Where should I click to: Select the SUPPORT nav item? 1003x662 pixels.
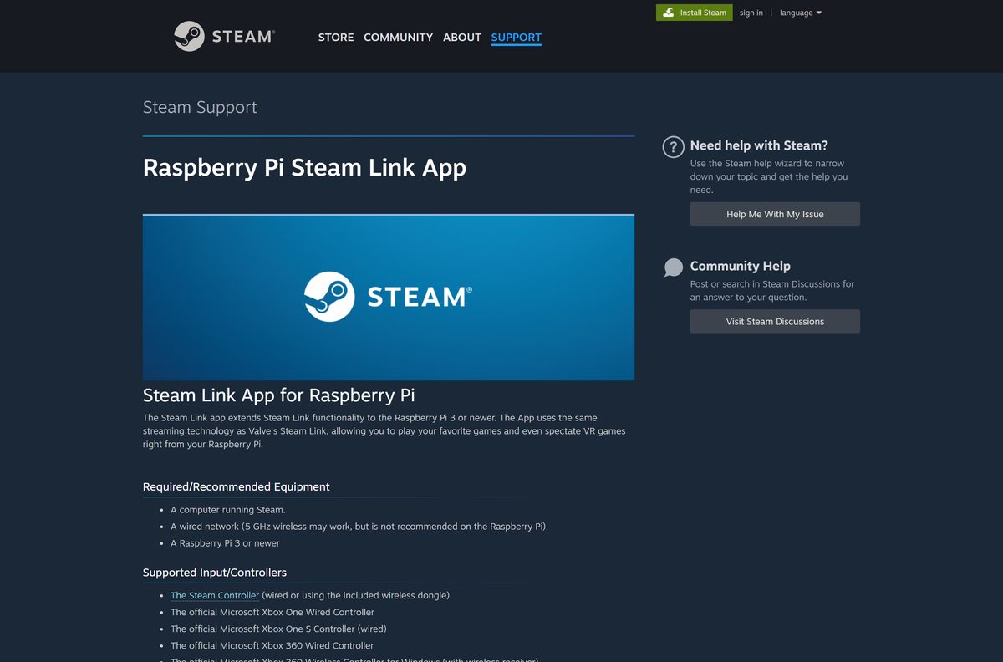517,38
